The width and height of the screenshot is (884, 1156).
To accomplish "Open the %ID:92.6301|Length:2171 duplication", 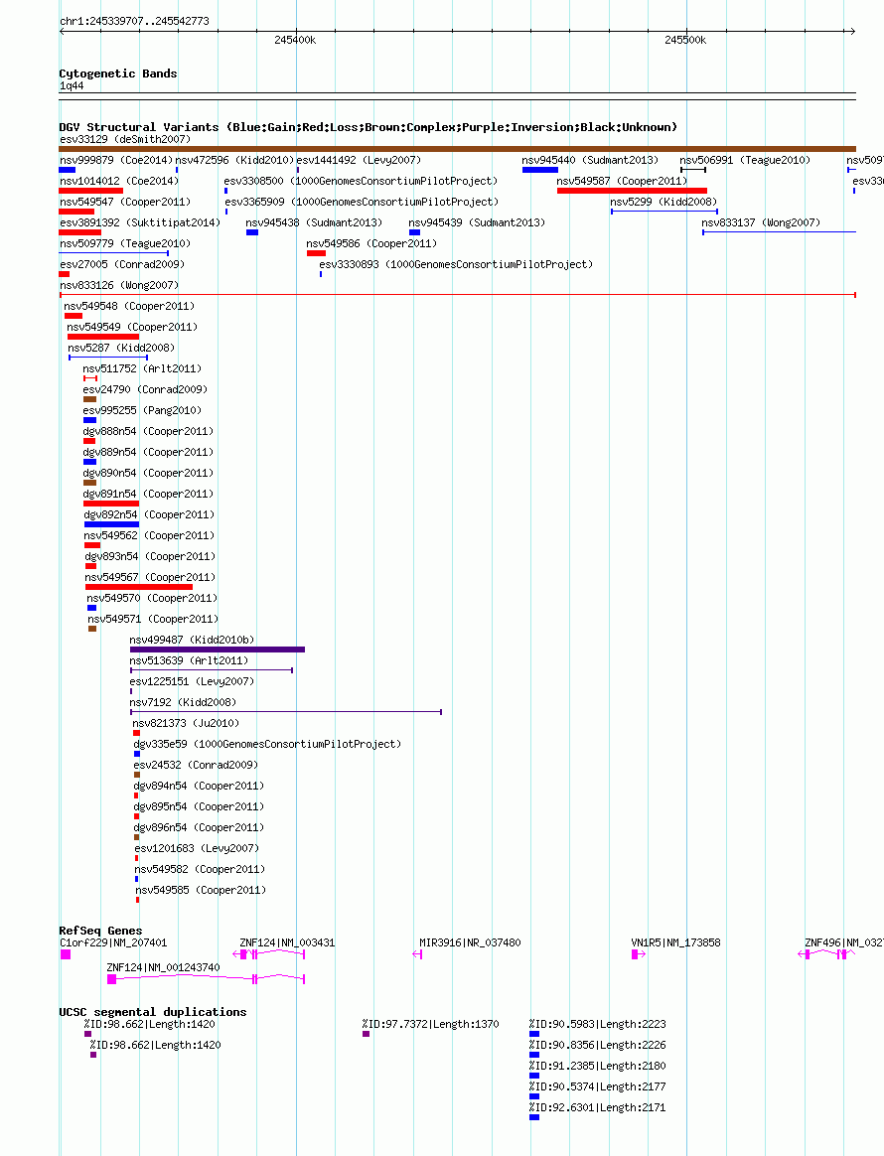I will [x=597, y=1107].
